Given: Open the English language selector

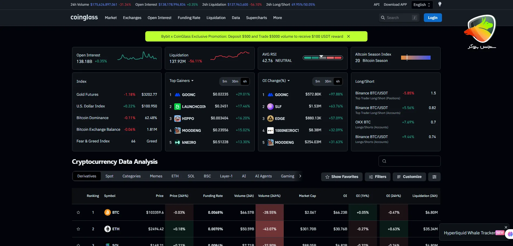Looking at the screenshot, I should pos(422,5).
